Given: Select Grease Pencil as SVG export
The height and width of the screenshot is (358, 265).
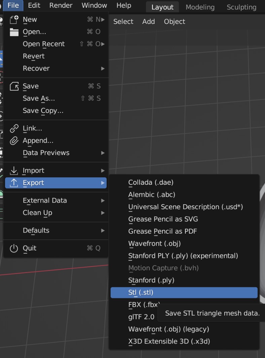Looking at the screenshot, I should (184, 219).
